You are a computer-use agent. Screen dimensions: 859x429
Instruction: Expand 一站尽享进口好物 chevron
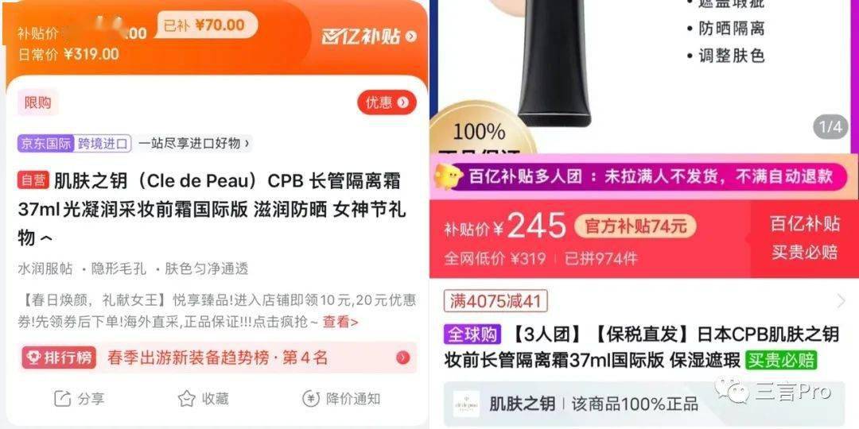tap(247, 144)
